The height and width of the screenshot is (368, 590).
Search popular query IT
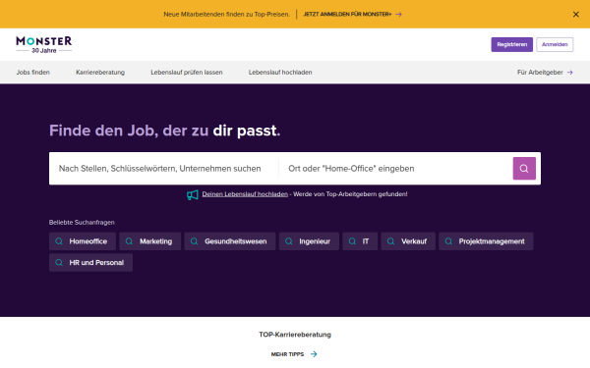[x=360, y=241]
